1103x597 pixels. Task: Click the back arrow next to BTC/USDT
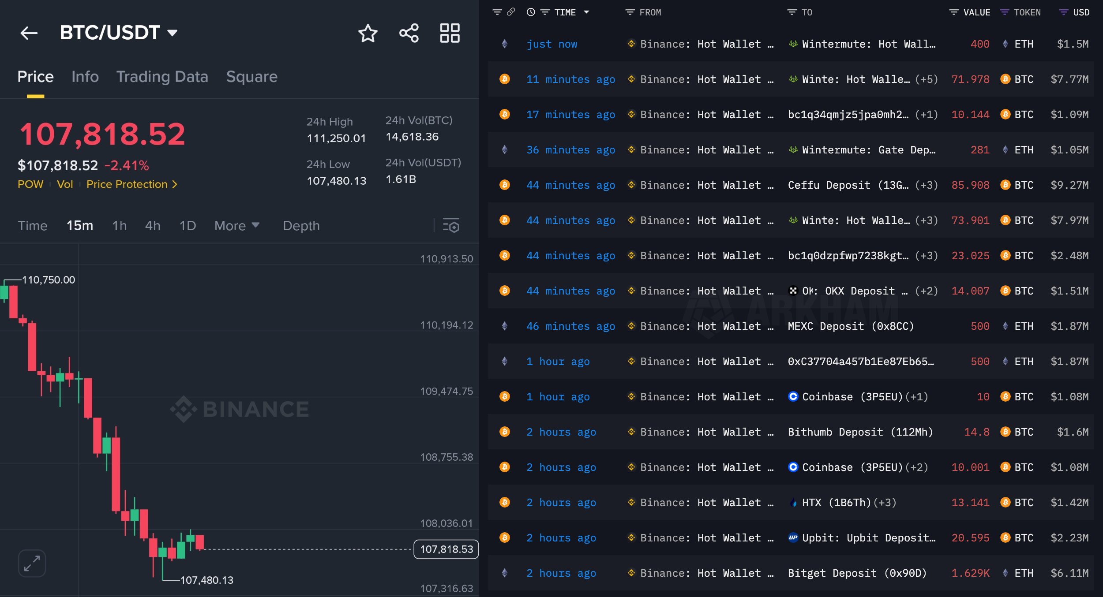29,33
